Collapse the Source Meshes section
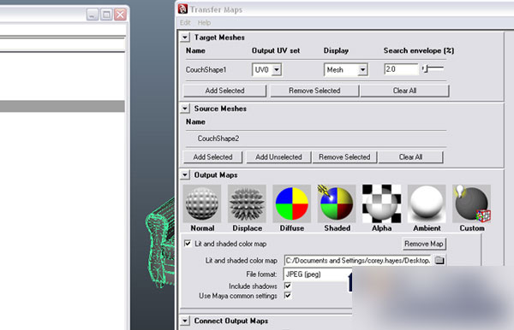The image size is (514, 330). tap(185, 109)
